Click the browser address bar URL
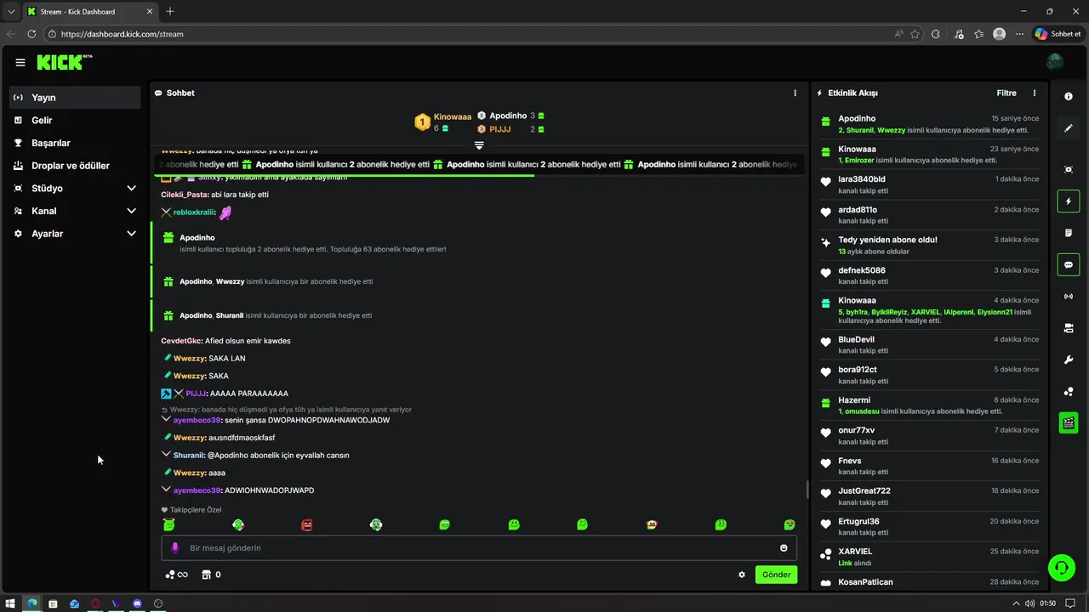The image size is (1089, 612). click(123, 34)
